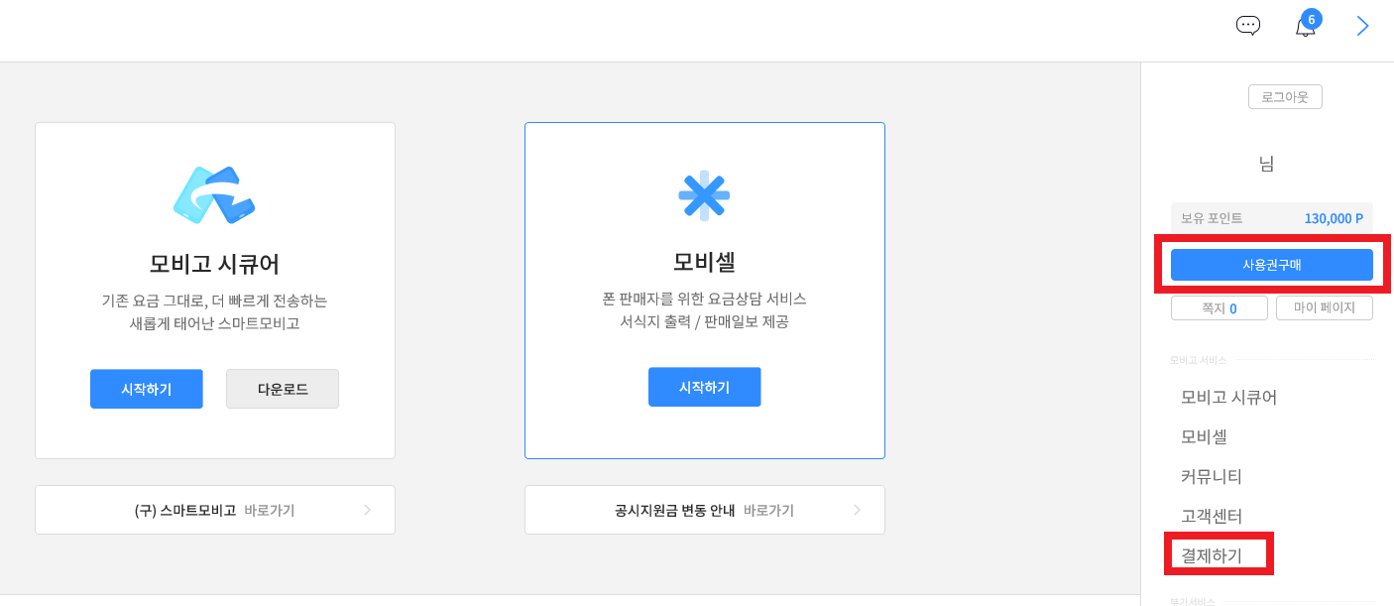
Task: Open 커뮤니티 from the sidebar
Action: click(x=1212, y=476)
